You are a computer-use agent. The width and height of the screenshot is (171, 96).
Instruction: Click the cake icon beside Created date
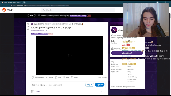[112, 49]
